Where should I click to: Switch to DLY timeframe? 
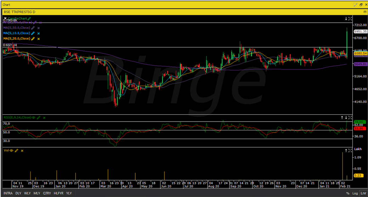[18, 193]
